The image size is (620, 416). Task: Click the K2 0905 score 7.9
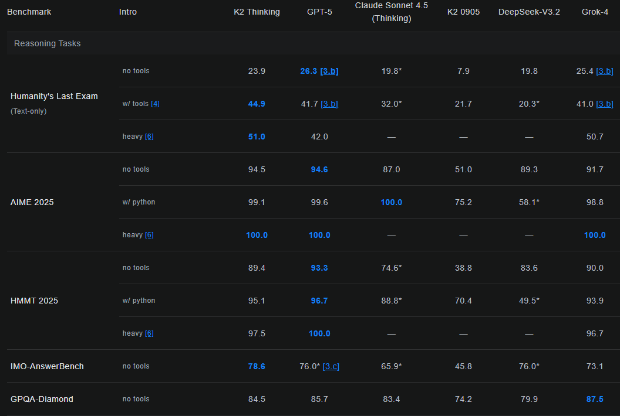(463, 71)
